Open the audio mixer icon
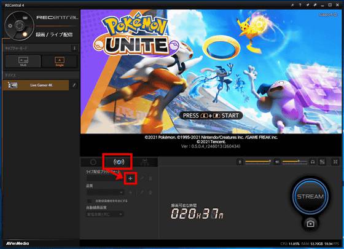The image size is (344, 249). point(322,162)
